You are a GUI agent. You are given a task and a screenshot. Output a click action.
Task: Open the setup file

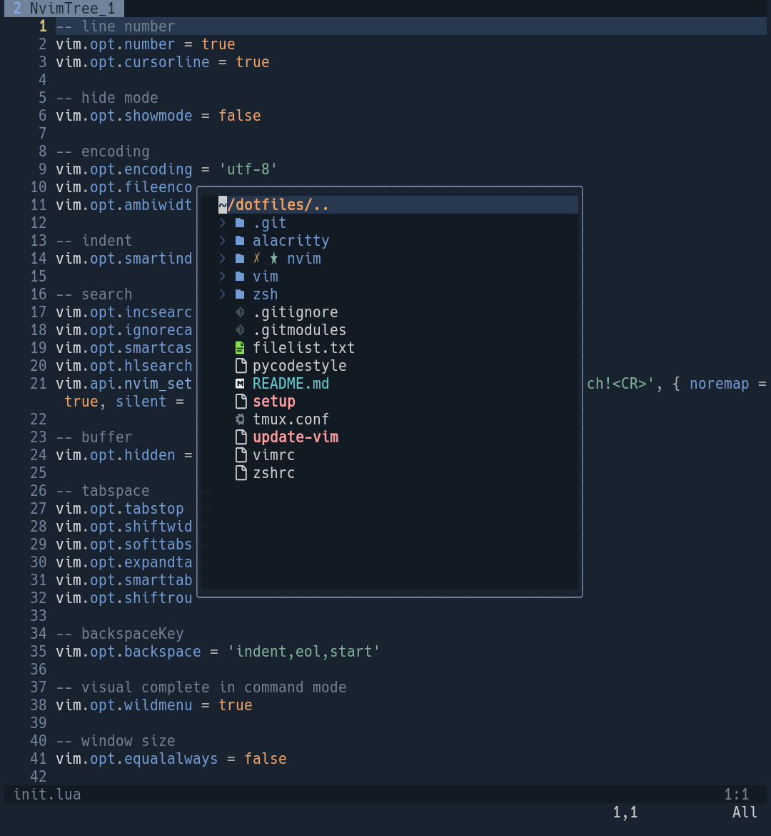coord(274,402)
